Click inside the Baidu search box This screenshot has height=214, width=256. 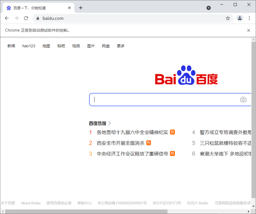[165, 100]
